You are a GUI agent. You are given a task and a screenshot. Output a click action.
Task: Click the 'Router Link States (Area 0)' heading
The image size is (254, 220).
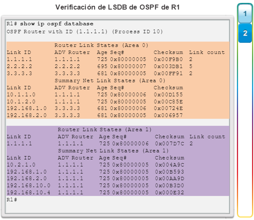102,45
